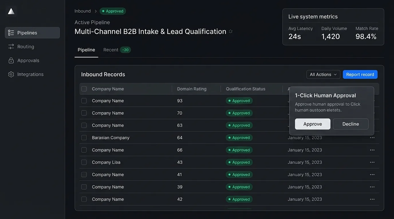
Task: Click the domain rating value 63
Action: click(x=180, y=125)
